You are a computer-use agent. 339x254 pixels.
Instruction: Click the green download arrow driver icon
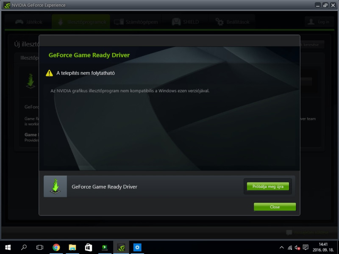click(56, 186)
